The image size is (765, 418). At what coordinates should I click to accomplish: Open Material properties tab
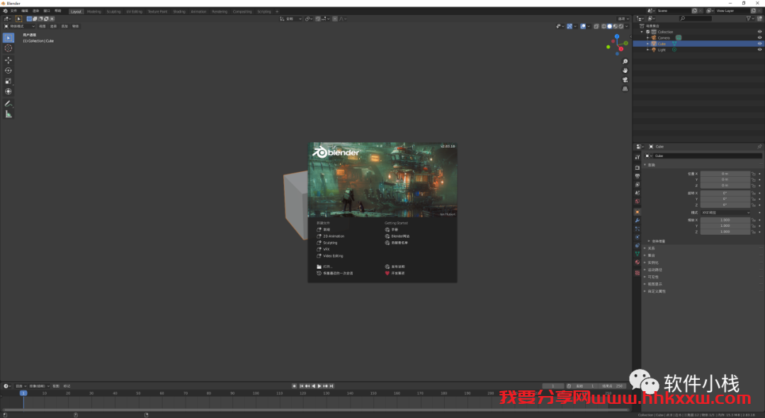click(637, 262)
